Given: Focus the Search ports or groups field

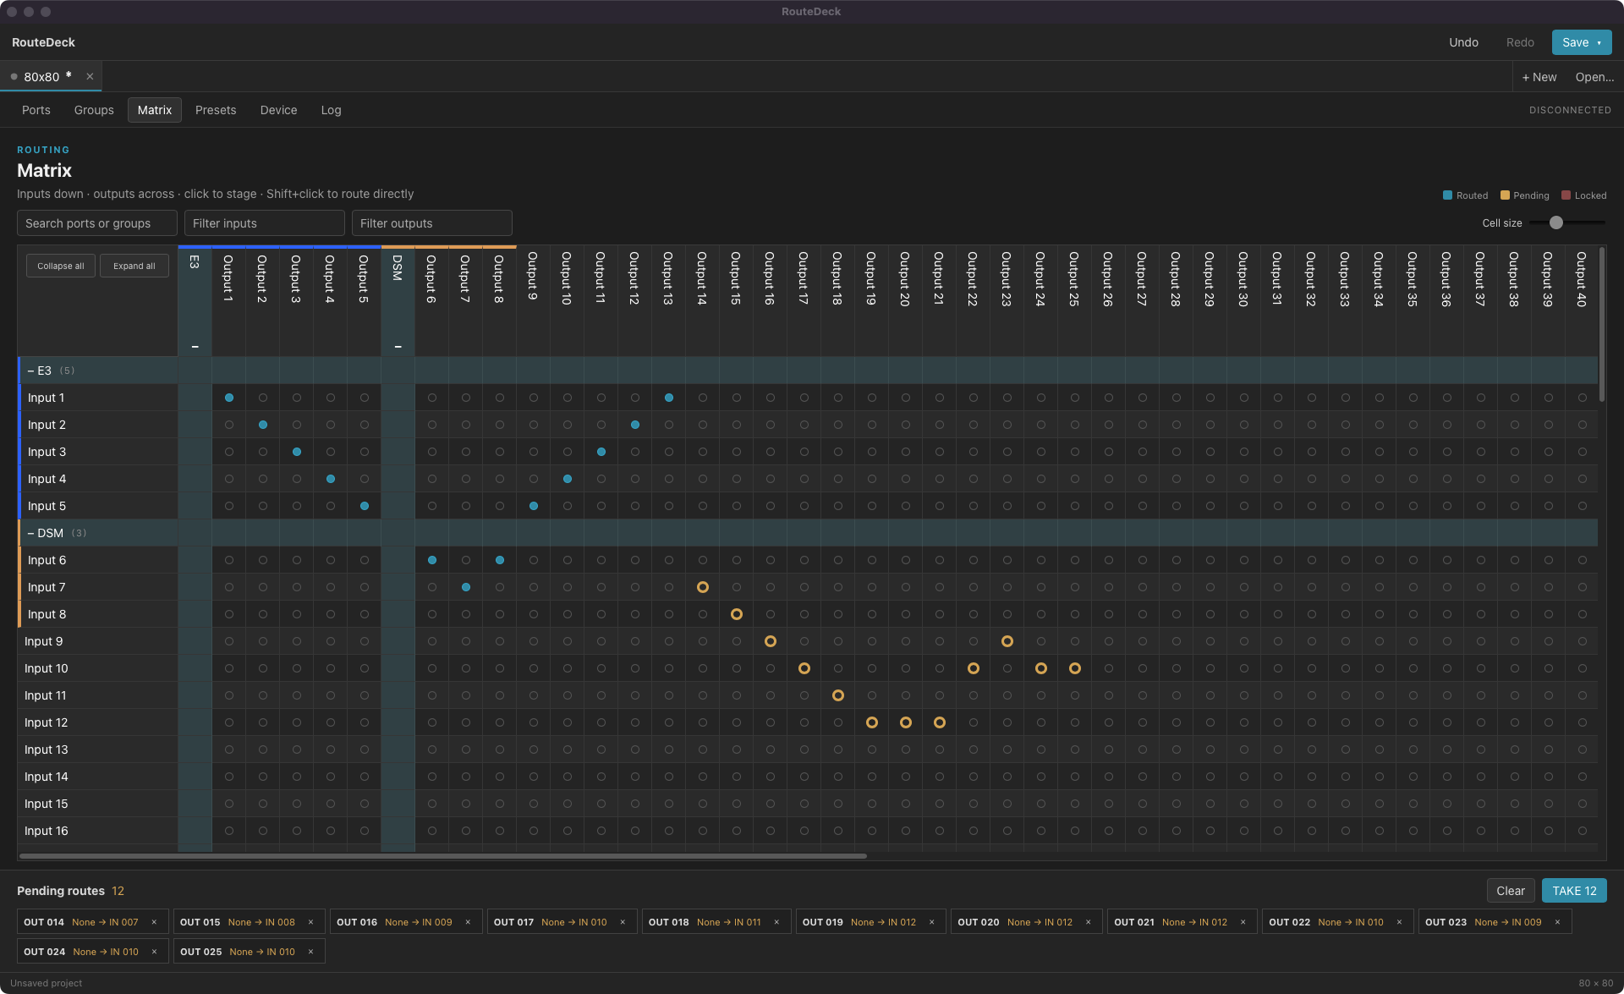Looking at the screenshot, I should pos(97,223).
